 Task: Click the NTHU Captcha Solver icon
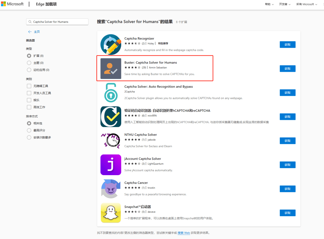pyautogui.click(x=111, y=141)
